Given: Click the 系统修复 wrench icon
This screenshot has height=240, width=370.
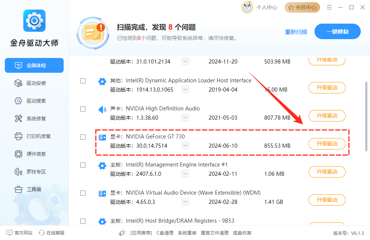Looking at the screenshot, I should click(x=18, y=119).
